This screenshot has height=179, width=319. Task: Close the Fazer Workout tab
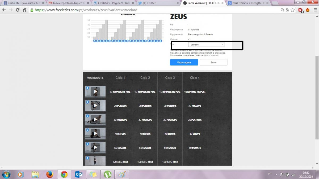tap(223, 3)
